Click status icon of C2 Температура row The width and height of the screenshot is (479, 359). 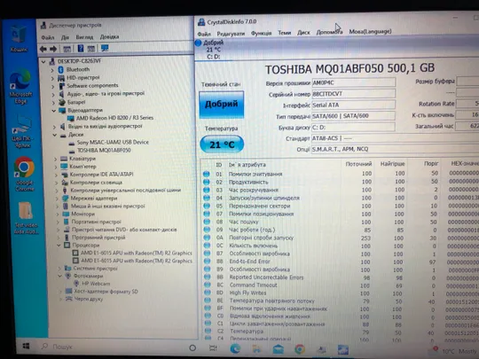[208, 331]
